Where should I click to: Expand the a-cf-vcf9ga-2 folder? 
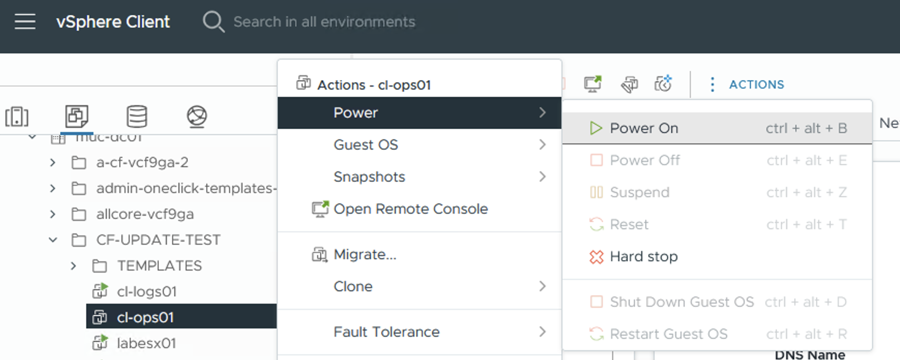[x=53, y=162]
